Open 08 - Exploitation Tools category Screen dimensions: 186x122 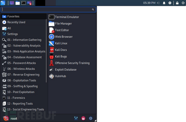coord(24,80)
